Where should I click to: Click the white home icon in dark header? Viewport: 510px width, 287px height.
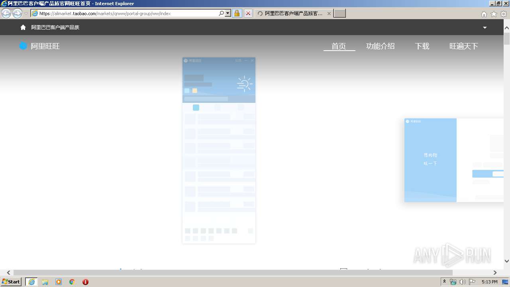(x=23, y=28)
